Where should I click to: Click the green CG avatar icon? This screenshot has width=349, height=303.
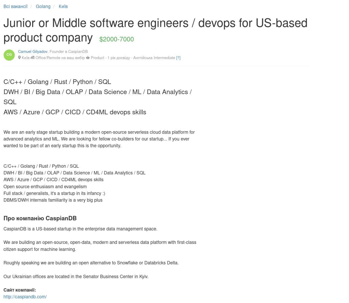tap(9, 55)
